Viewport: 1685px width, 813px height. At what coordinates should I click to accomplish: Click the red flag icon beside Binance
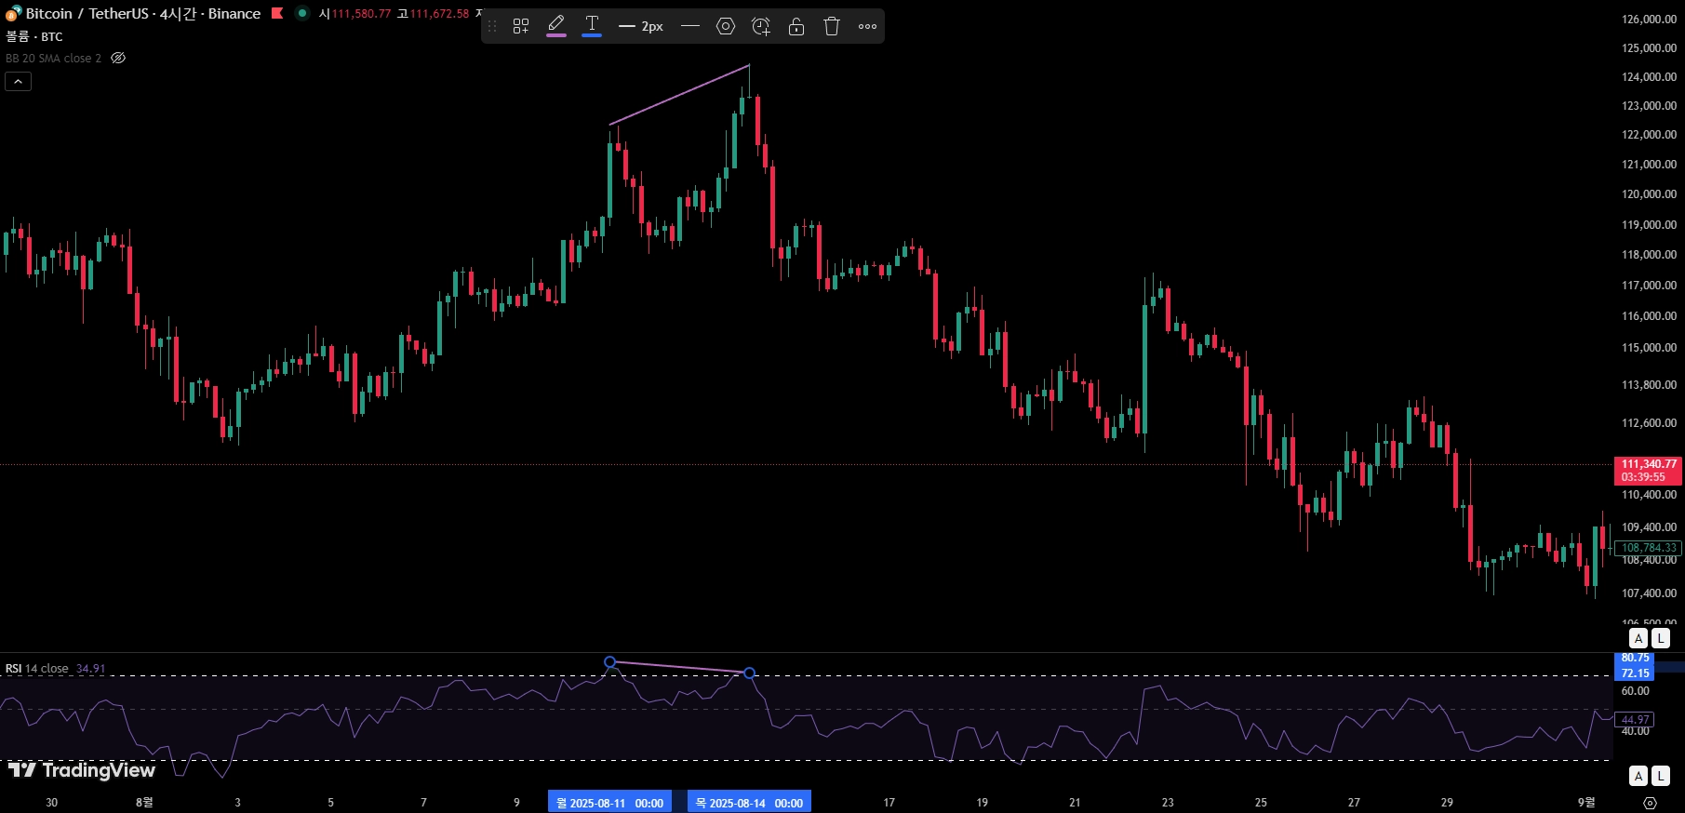(276, 13)
